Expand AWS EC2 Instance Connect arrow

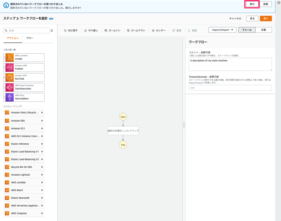[x=42, y=136]
